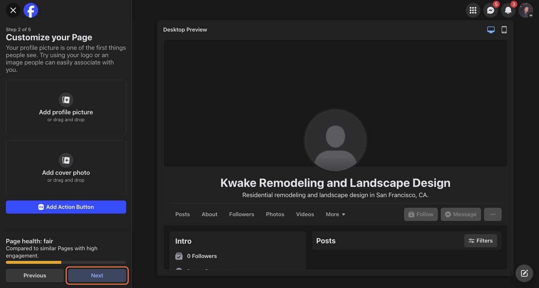The width and height of the screenshot is (539, 288).
Task: Click Add Action Button
Action: pos(66,207)
